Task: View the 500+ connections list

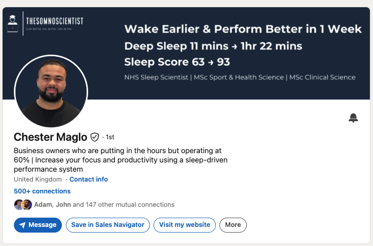Action: [x=42, y=191]
